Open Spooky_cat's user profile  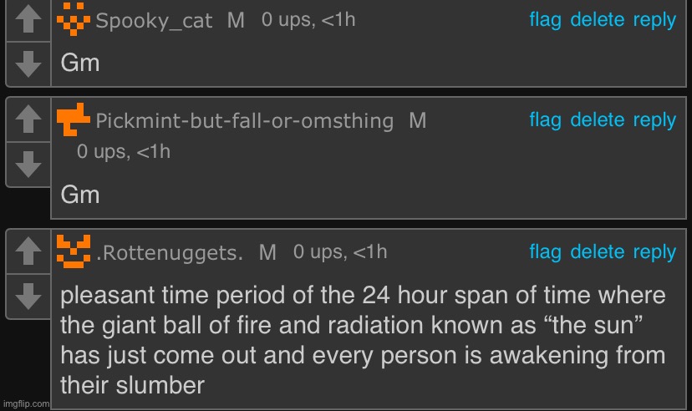click(155, 21)
